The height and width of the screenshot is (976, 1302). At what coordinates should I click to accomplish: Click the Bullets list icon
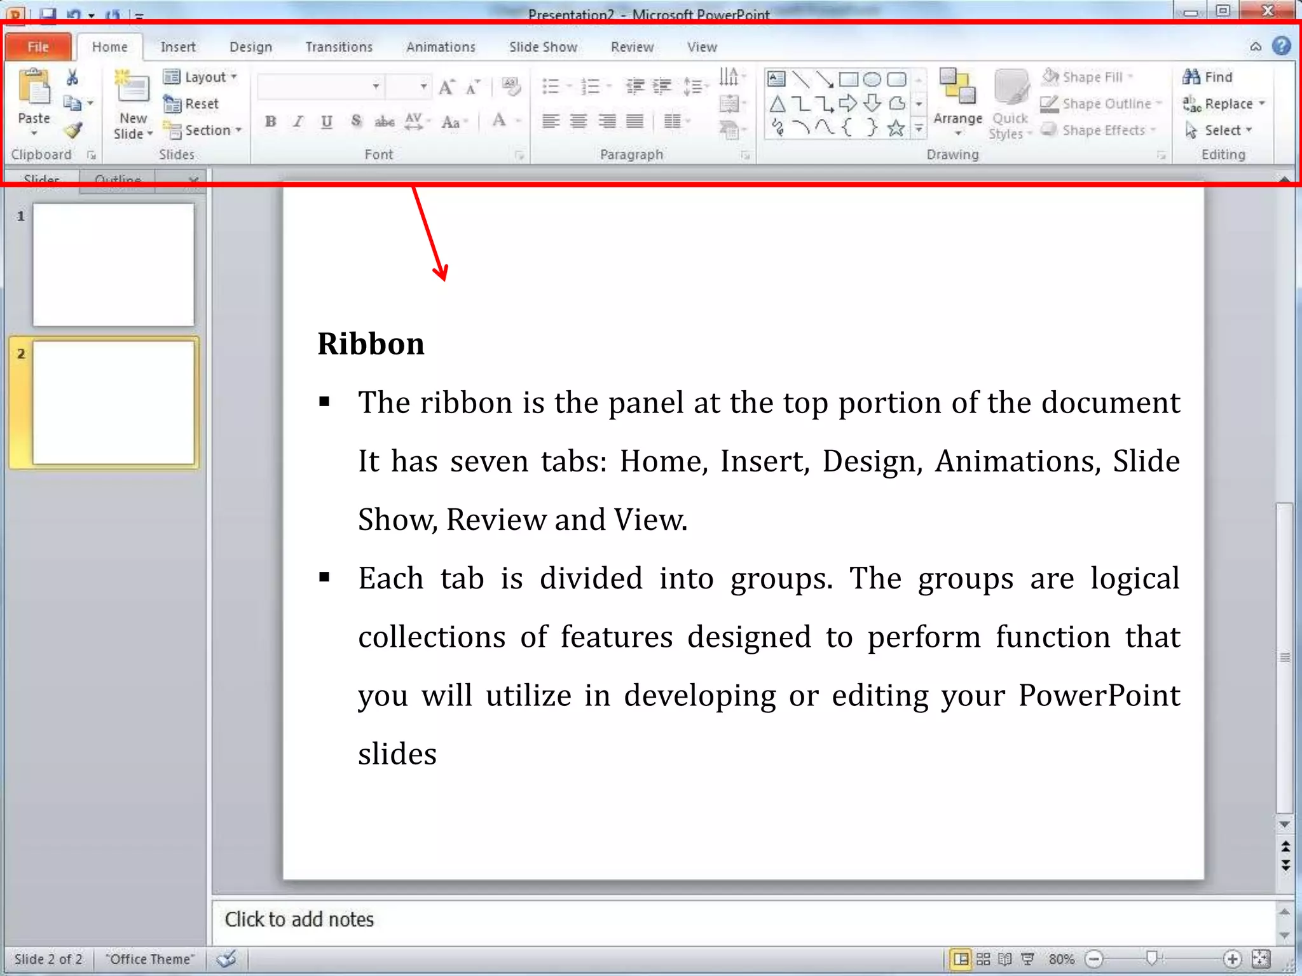pos(551,86)
